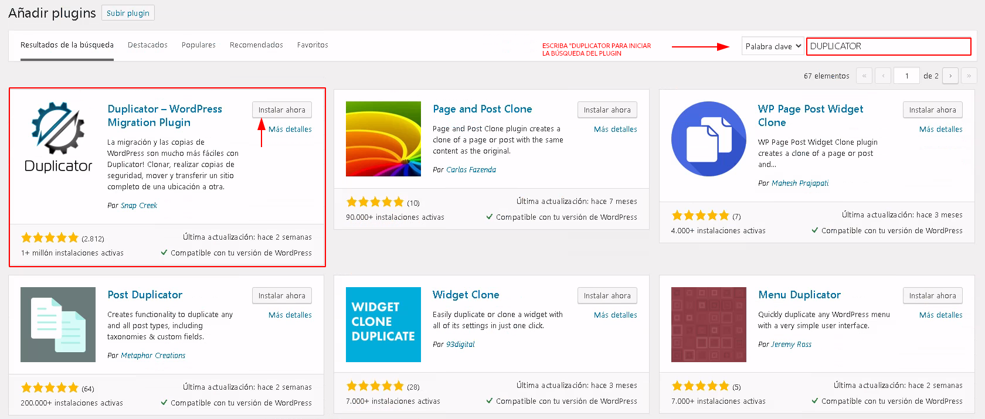The height and width of the screenshot is (419, 985).
Task: Focus the plugin search field with DUPLICATOR
Action: click(x=889, y=46)
